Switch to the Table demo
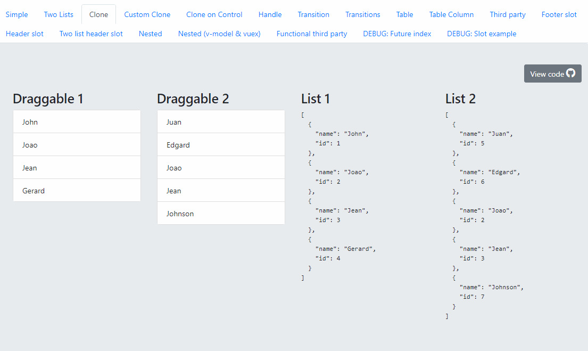The width and height of the screenshot is (588, 351). click(x=404, y=14)
